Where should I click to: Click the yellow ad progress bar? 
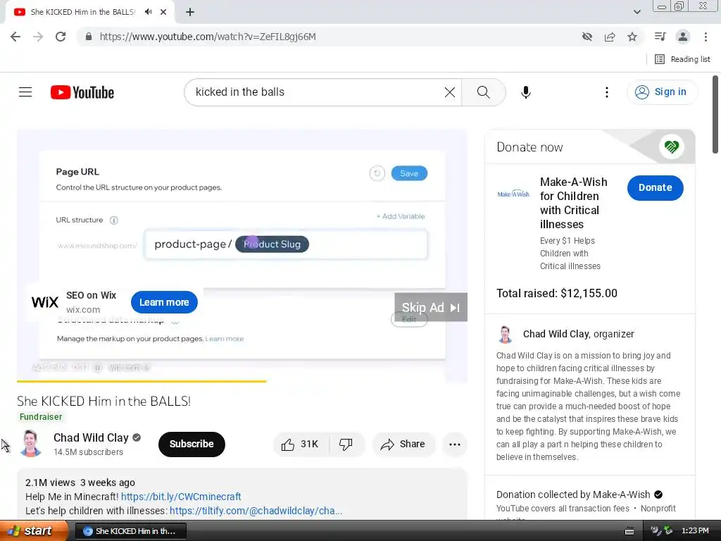pyautogui.click(x=141, y=381)
